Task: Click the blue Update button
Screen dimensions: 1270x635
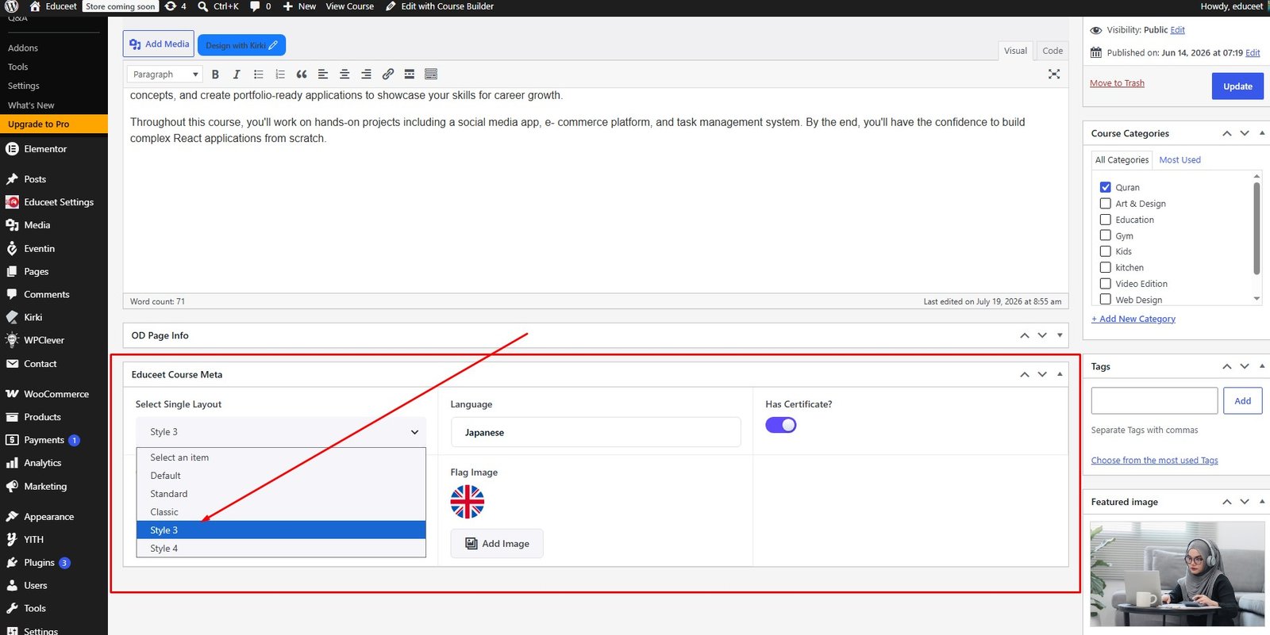Action: (1237, 86)
